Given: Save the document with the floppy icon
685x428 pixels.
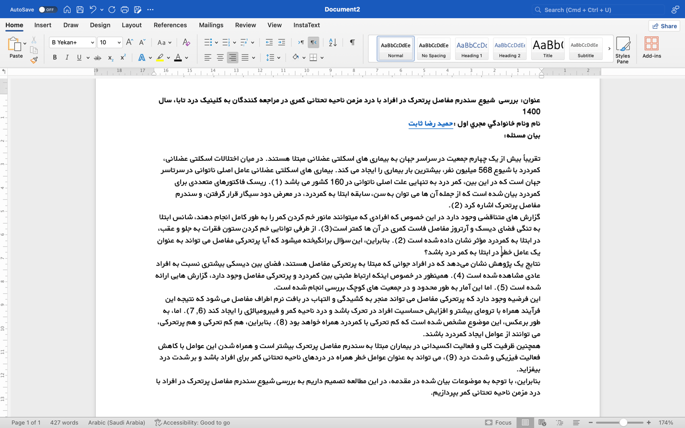Looking at the screenshot, I should click(80, 10).
